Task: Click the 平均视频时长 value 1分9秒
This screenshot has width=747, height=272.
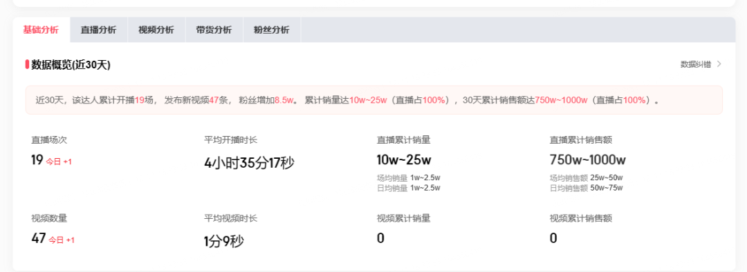Action: 224,241
